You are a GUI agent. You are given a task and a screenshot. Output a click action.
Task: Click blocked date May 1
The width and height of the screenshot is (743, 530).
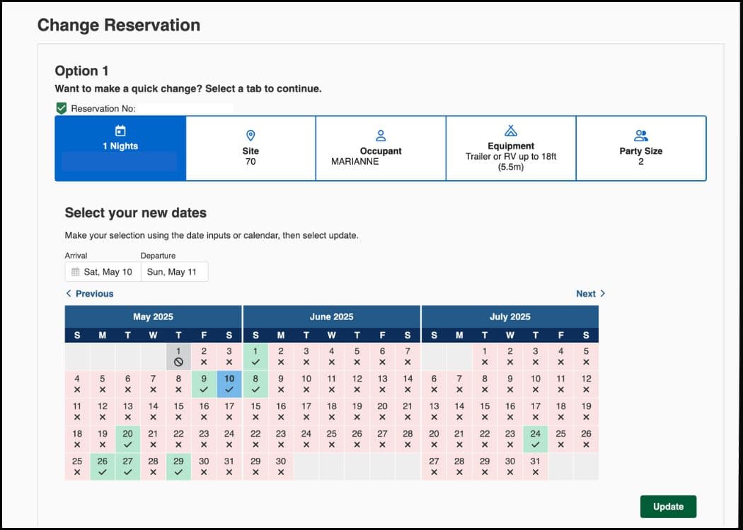click(178, 357)
